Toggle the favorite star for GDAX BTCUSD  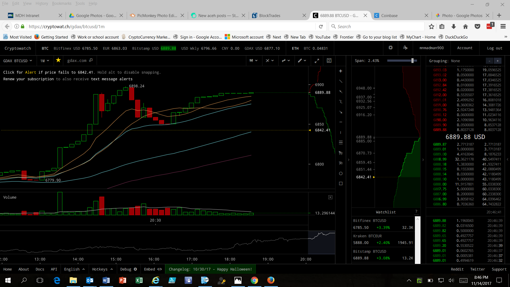click(58, 60)
